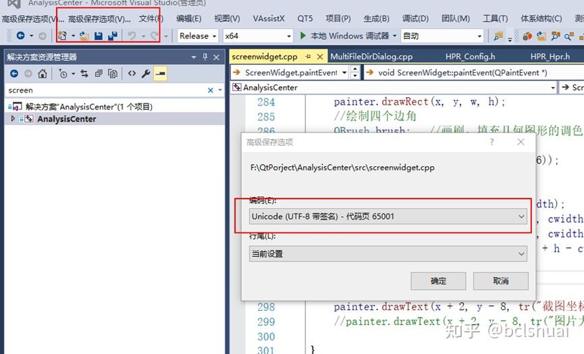Open the VAssistX menu

point(269,19)
